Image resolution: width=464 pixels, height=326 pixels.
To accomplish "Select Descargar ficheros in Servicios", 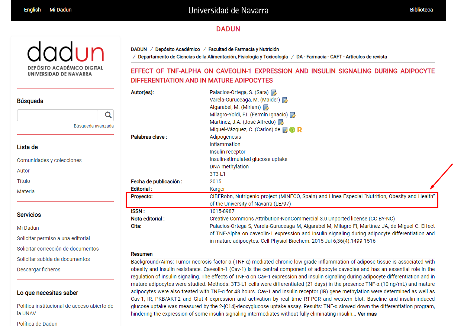I will (39, 269).
